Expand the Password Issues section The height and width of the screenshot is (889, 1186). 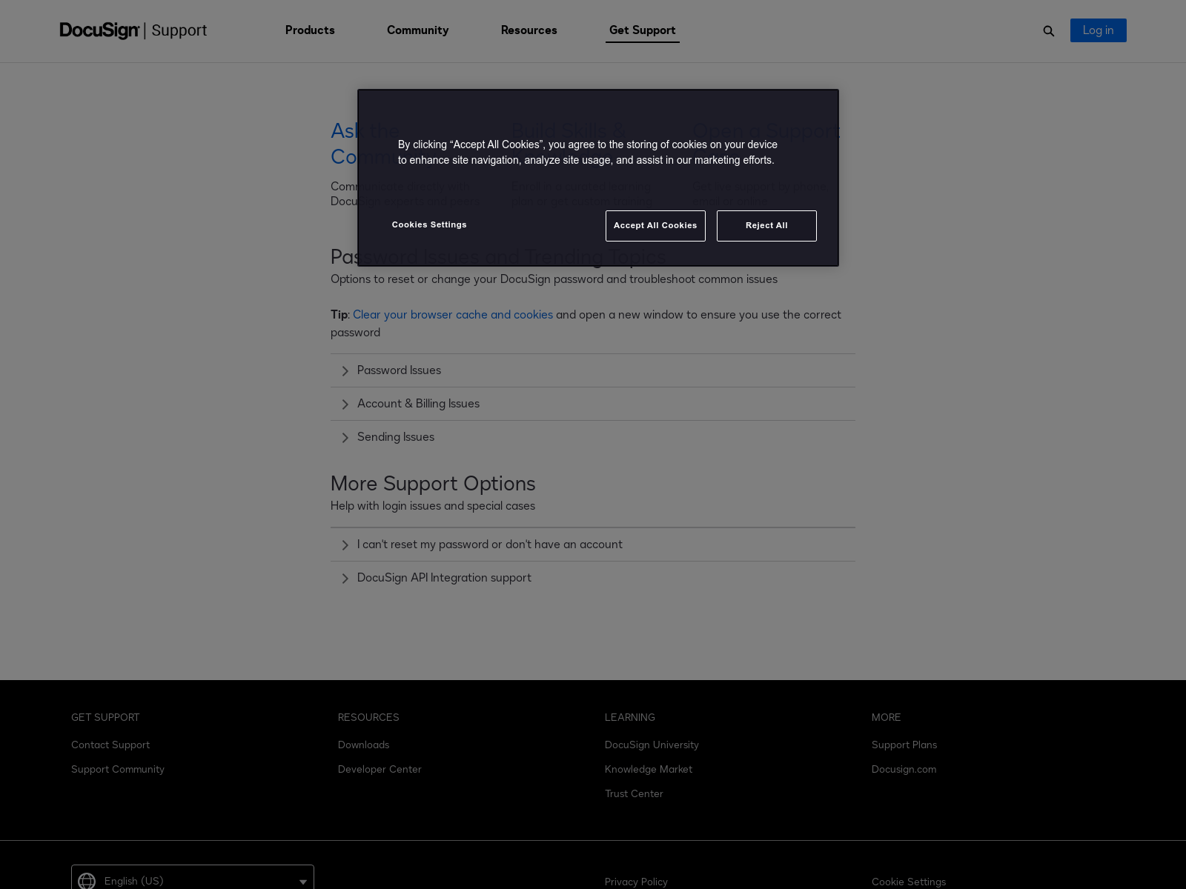click(x=593, y=370)
